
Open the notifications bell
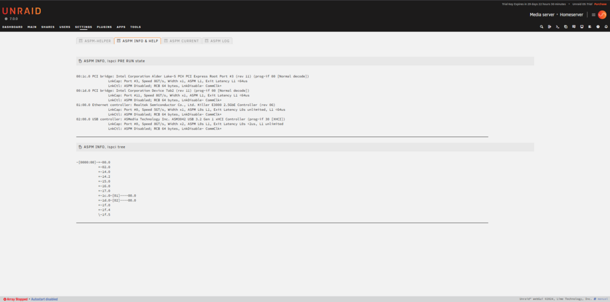(x=606, y=27)
